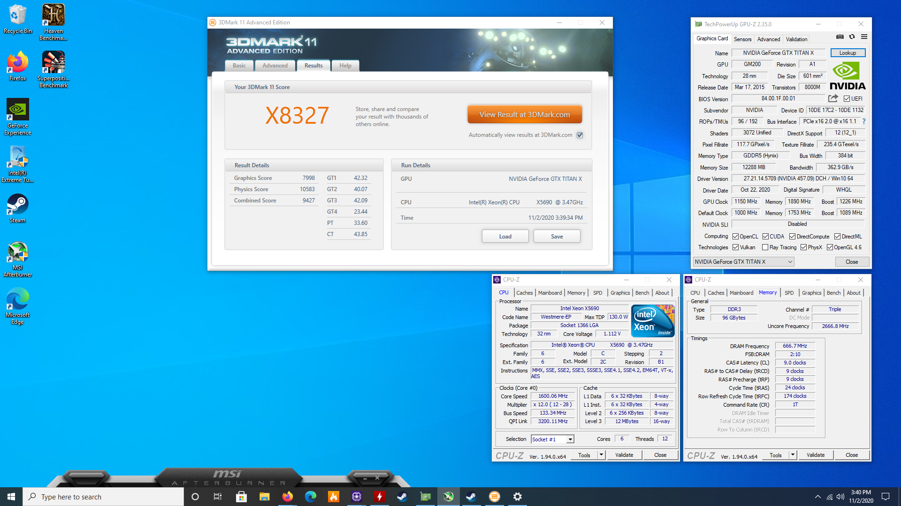Click the NVIDIA logo in GPU-Z
The image size is (901, 506).
(848, 76)
